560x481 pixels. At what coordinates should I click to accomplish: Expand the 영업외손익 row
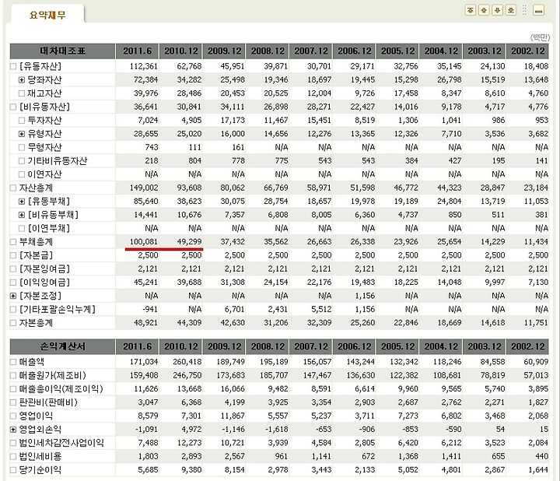tap(13, 430)
